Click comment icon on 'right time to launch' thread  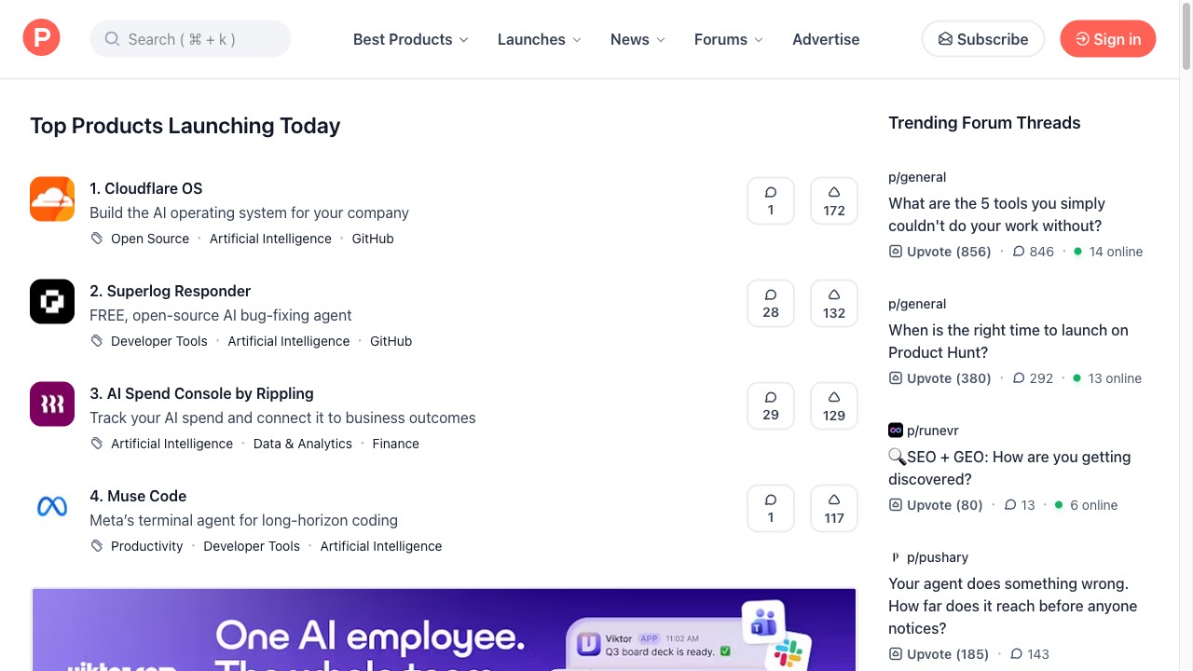(1019, 378)
